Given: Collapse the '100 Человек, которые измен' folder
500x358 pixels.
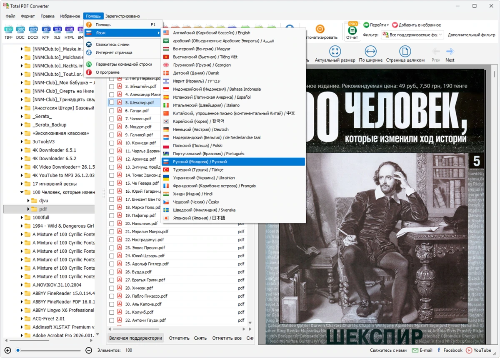Looking at the screenshot, I should [22, 192].
